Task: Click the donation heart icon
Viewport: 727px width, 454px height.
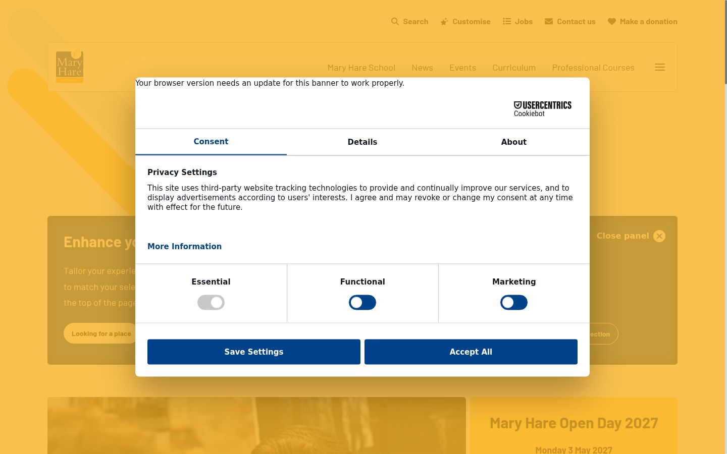Action: 612,21
